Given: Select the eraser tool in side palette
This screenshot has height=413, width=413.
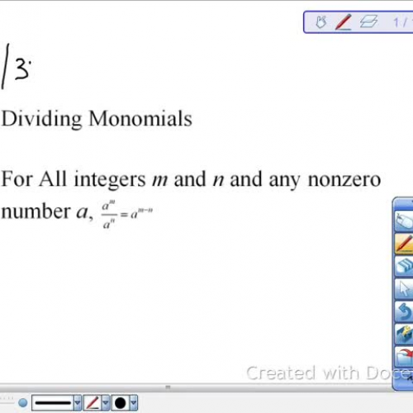Looking at the screenshot, I should (x=404, y=266).
